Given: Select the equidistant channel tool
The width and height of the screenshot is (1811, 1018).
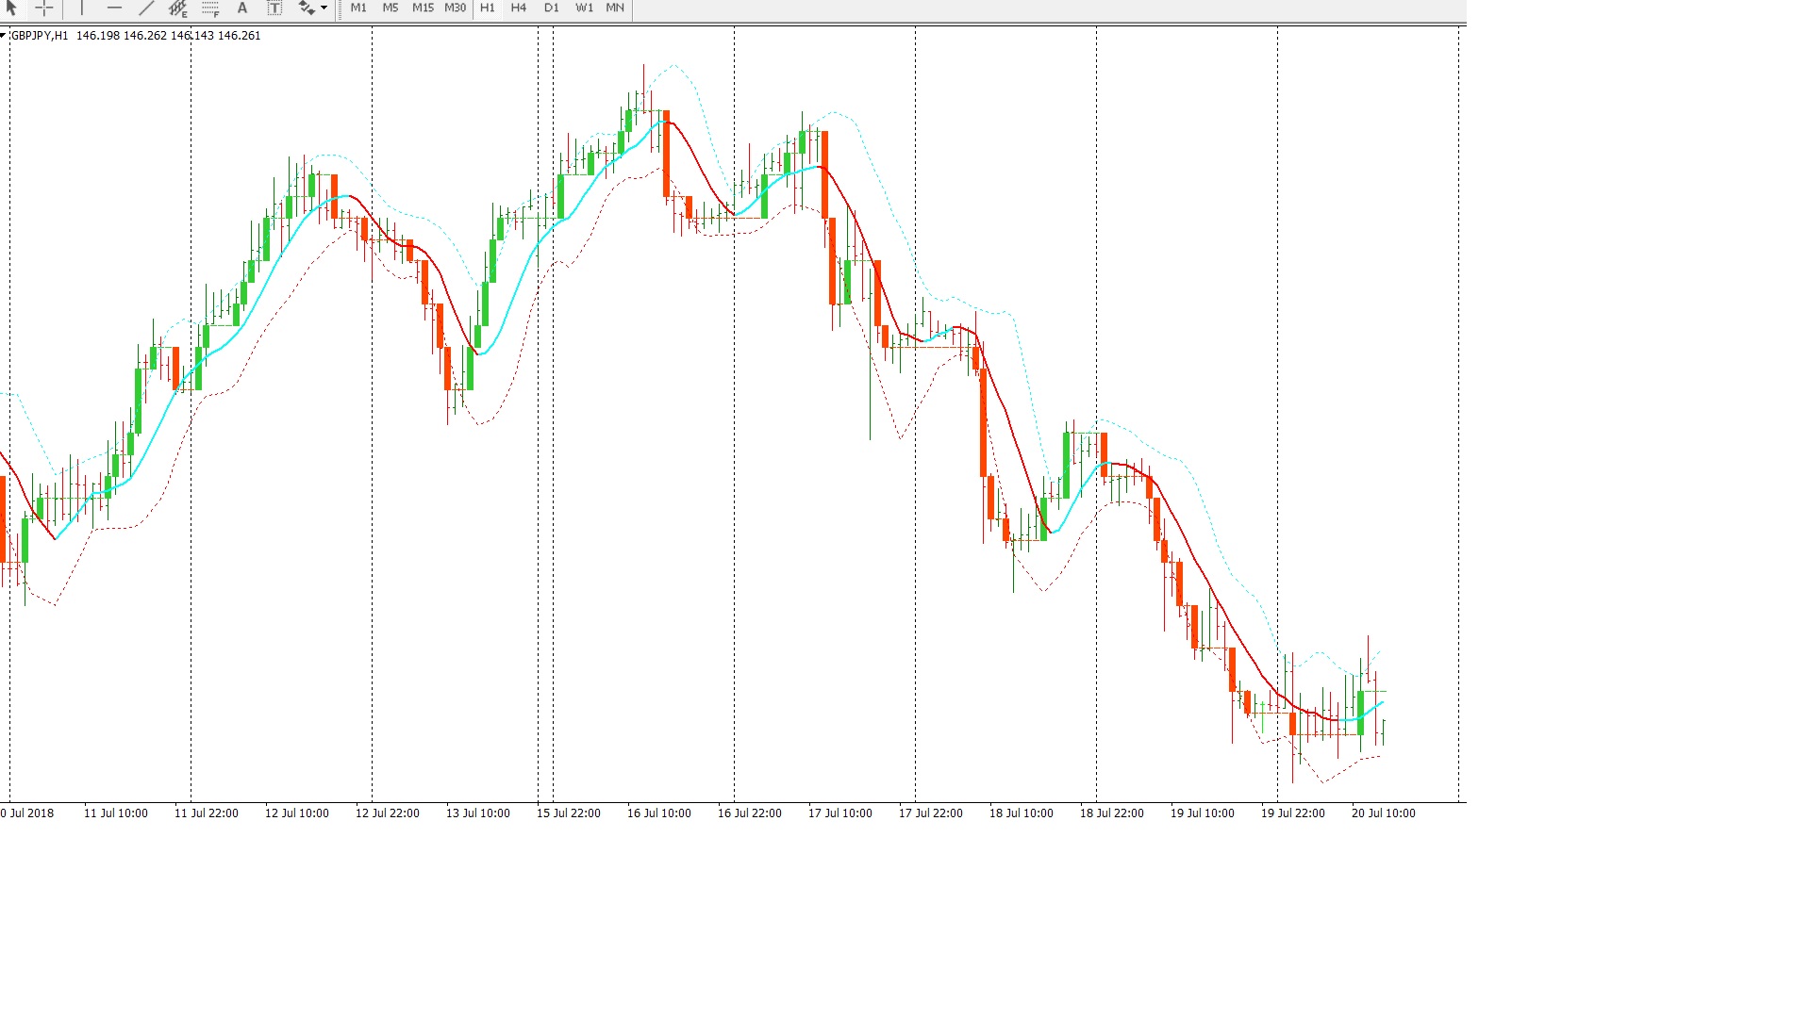Looking at the screenshot, I should tap(177, 8).
